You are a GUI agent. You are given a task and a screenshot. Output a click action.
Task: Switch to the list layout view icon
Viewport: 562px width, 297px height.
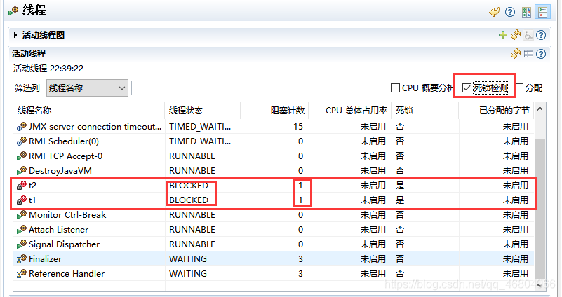point(542,12)
